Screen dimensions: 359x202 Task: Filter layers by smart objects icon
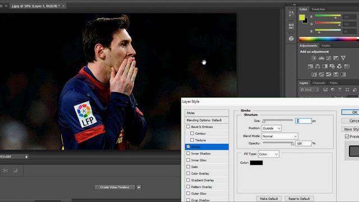(x=355, y=90)
